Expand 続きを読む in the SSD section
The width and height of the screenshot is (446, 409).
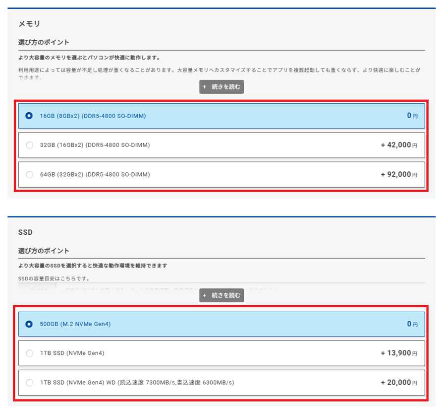tap(222, 295)
